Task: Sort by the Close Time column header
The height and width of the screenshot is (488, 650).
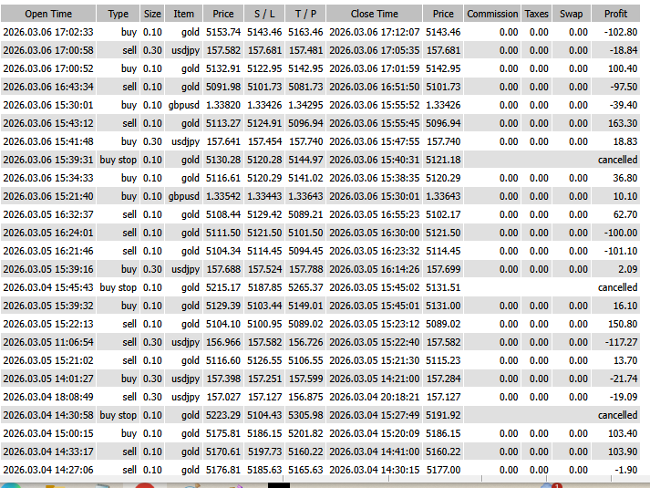Action: [x=374, y=14]
